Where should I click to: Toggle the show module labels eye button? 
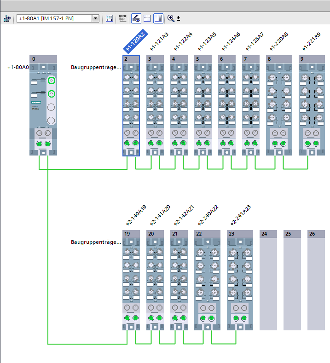click(136, 18)
